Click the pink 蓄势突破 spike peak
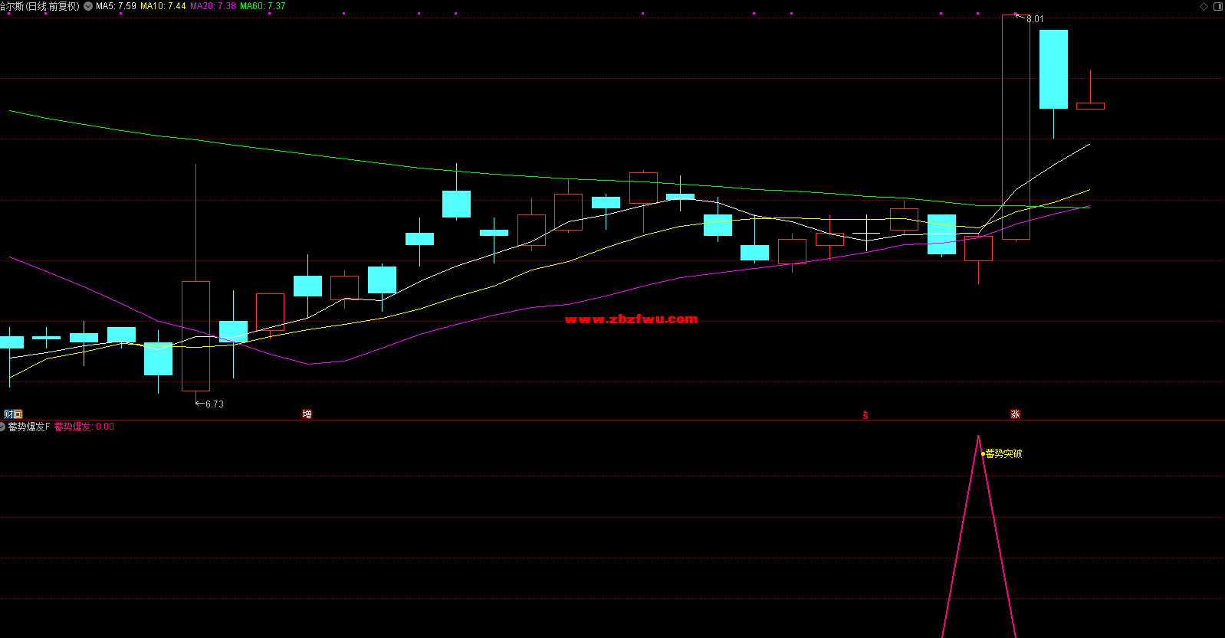 [978, 438]
